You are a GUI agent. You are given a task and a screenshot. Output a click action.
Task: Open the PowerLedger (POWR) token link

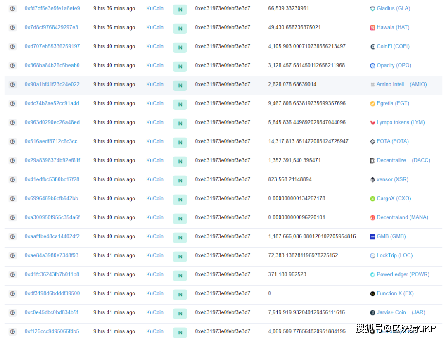(x=403, y=274)
